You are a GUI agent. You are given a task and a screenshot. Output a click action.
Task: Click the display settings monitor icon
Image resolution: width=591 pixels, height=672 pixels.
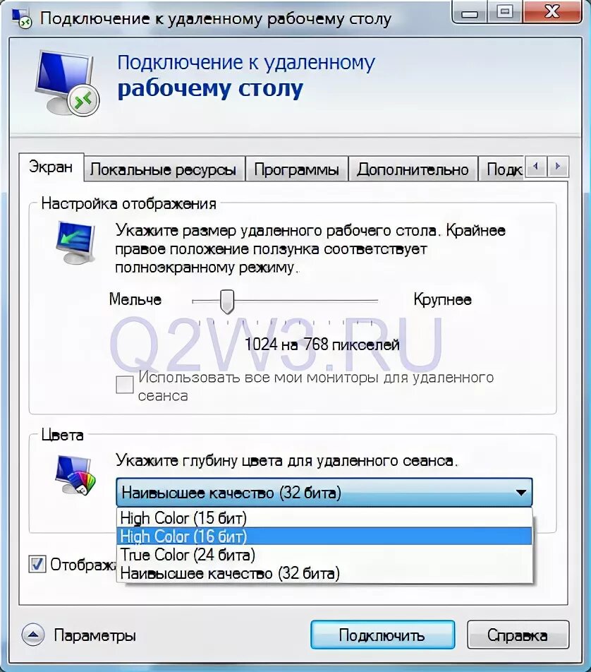pos(75,243)
